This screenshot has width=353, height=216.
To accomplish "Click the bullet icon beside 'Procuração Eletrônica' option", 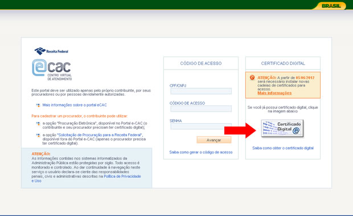I will click(x=38, y=124).
